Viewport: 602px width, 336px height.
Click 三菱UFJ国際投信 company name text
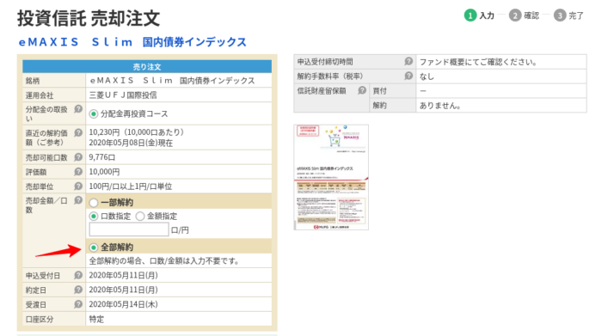[x=123, y=95]
